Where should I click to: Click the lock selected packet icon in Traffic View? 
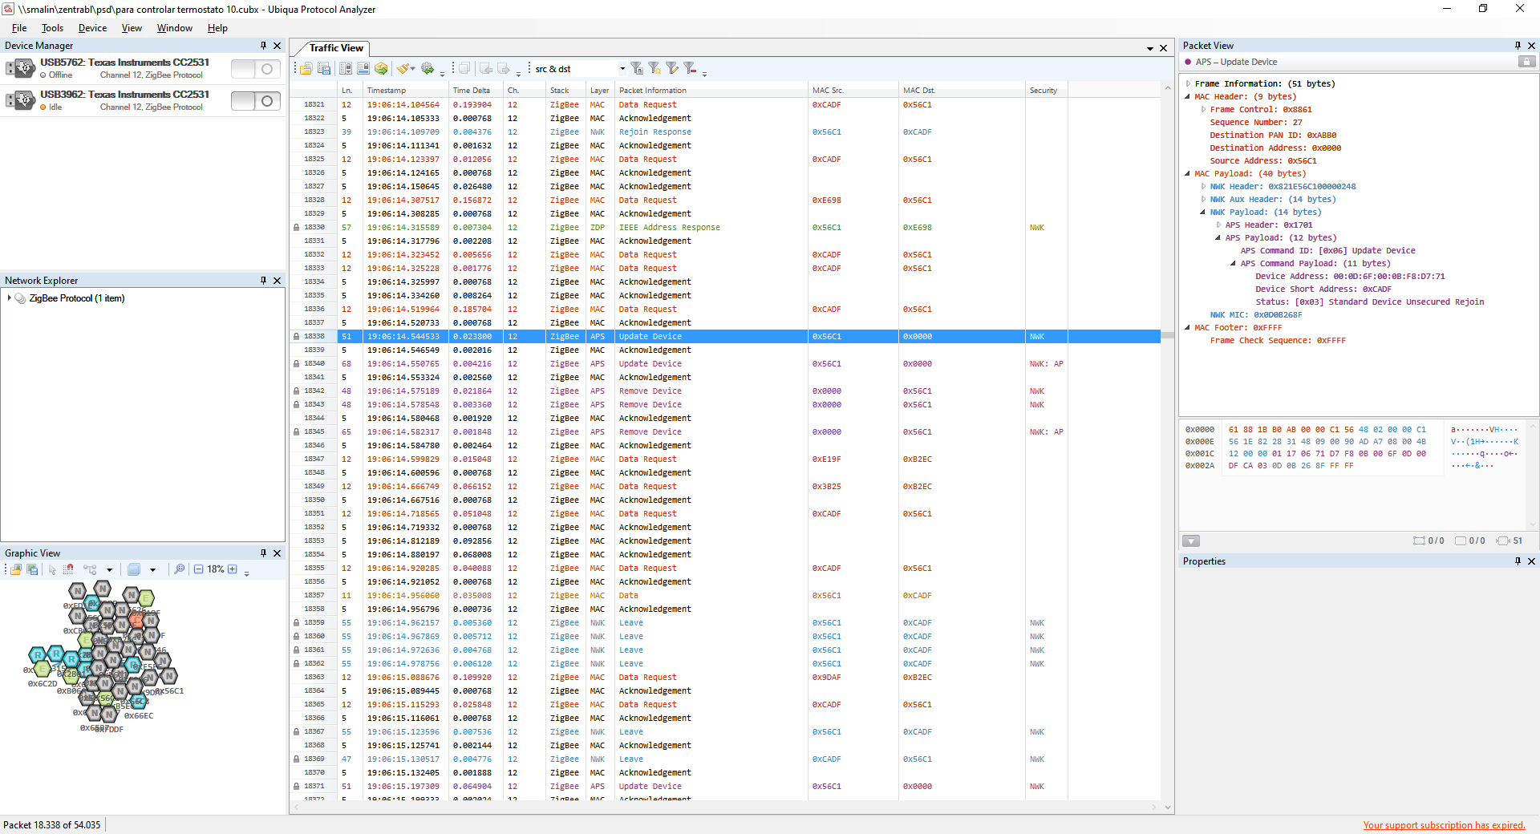click(x=363, y=69)
